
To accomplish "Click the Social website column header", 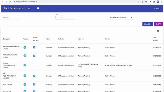I will point(36,39).
